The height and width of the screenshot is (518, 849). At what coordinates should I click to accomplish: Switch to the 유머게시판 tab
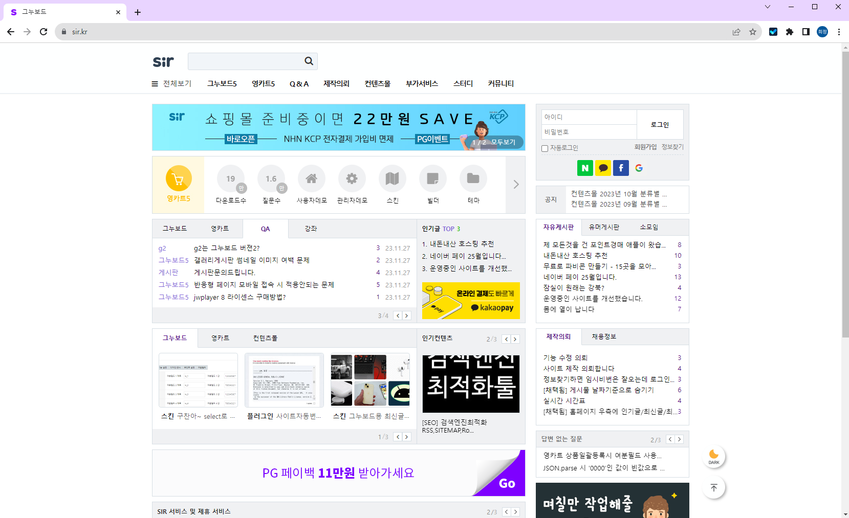(x=604, y=227)
